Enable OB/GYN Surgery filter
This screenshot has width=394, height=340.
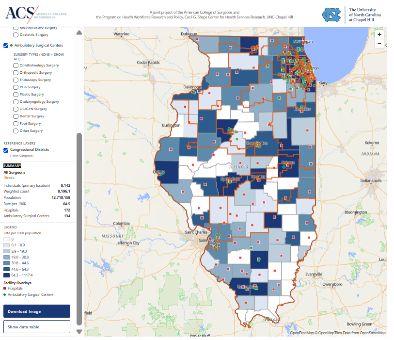pos(16,109)
